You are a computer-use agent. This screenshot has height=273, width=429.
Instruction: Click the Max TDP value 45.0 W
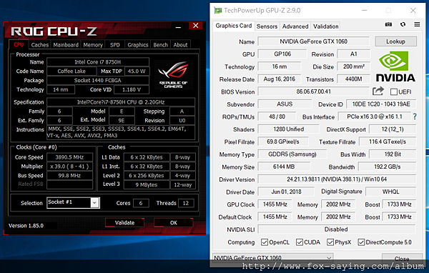click(x=137, y=71)
